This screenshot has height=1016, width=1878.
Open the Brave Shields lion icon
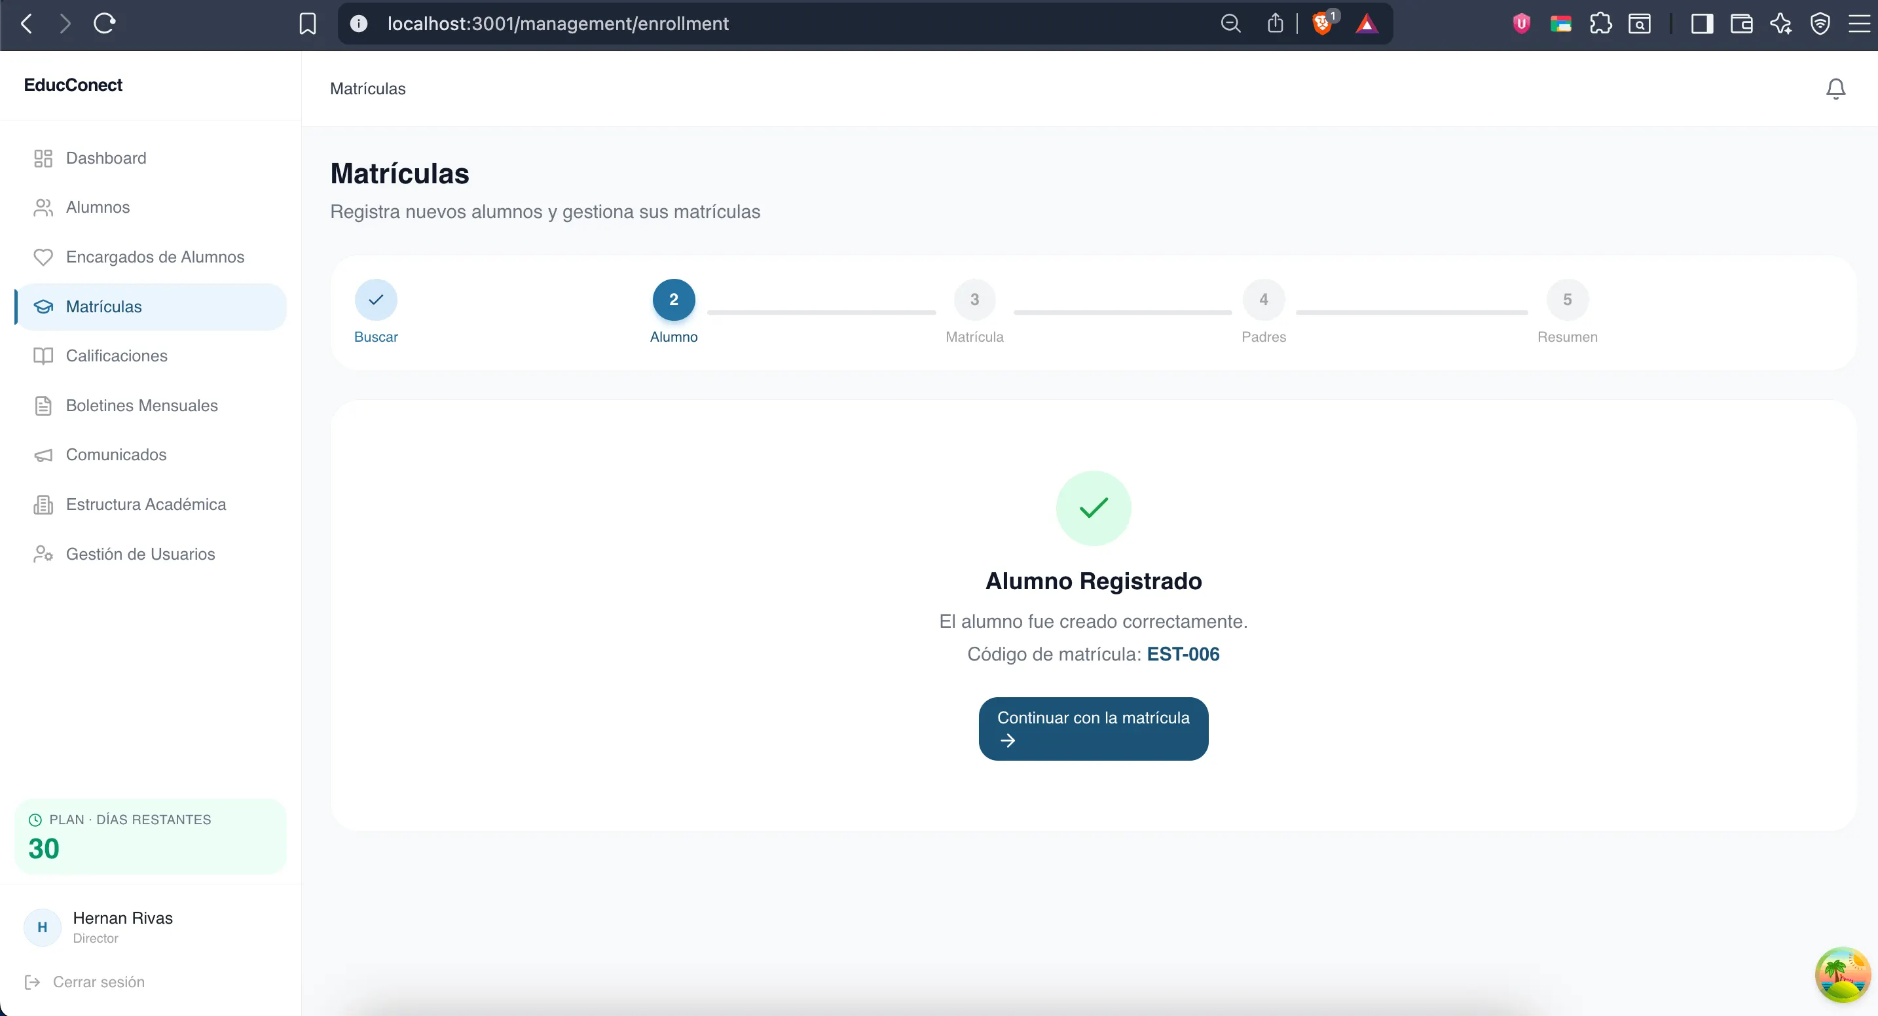1322,24
